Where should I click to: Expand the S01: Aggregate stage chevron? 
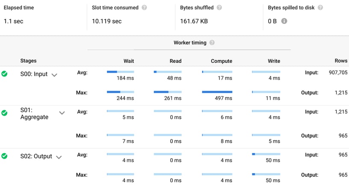pos(62,113)
